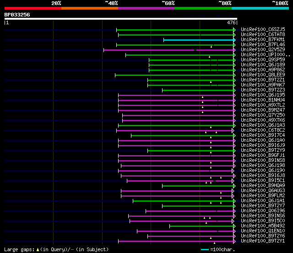The width and height of the screenshot is (293, 253).
Task: Click the UniRef100_B7FL46 label
Action: (x=263, y=45)
